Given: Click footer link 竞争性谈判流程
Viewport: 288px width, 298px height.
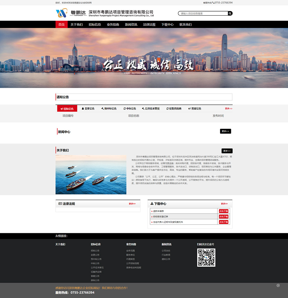Looking at the screenshot, I should point(134,267).
